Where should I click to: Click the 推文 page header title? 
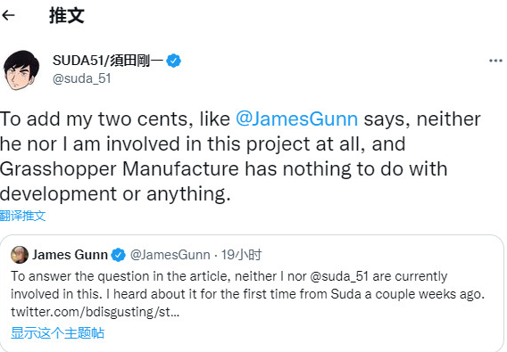click(67, 15)
